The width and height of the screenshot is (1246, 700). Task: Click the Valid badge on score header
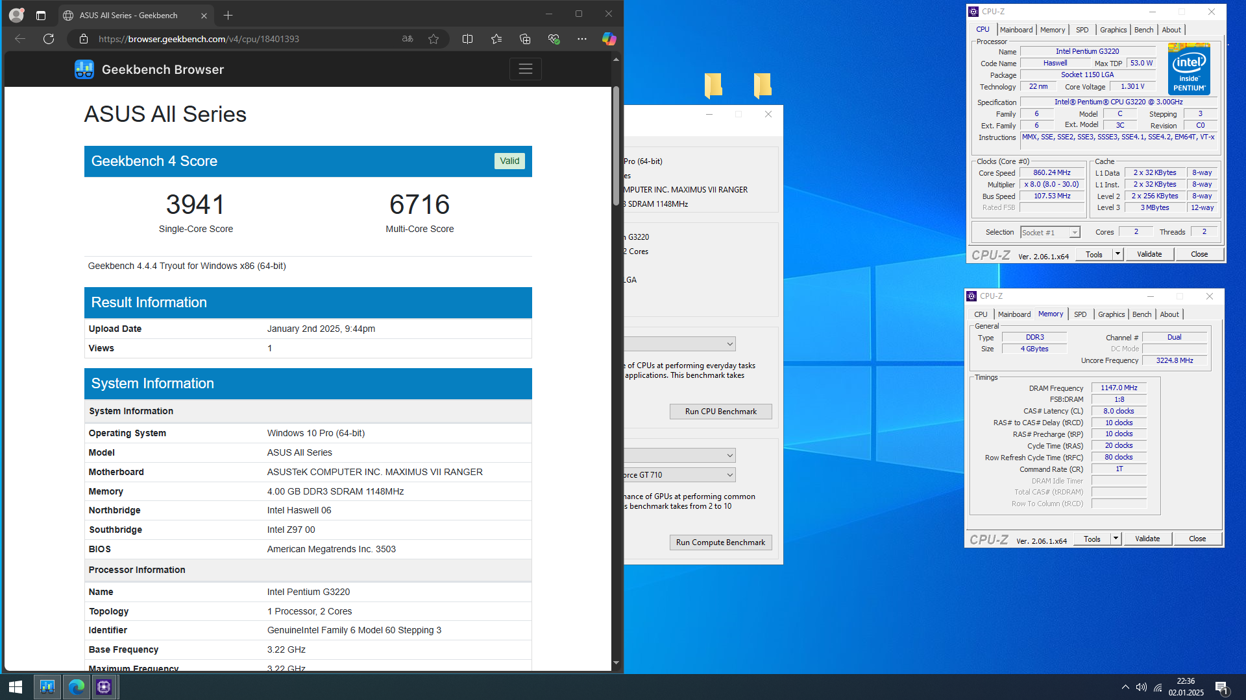click(x=509, y=161)
